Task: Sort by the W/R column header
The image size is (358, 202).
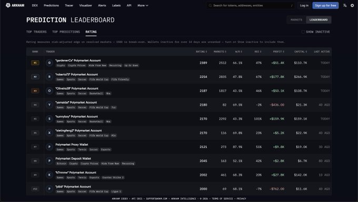Action: tap(238, 52)
